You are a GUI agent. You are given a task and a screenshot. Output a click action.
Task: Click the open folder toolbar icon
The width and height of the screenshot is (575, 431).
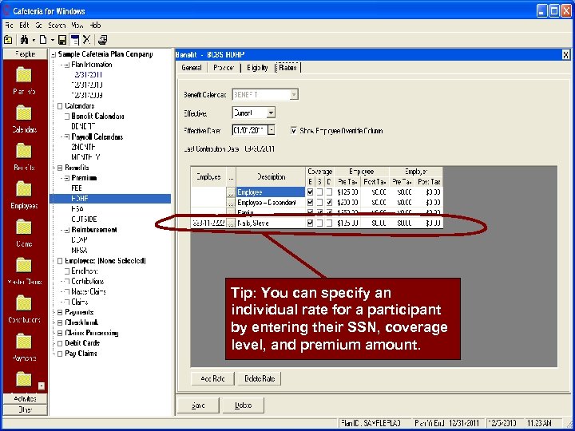[8, 40]
